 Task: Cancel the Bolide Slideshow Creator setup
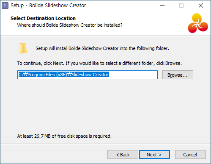[x=190, y=155]
